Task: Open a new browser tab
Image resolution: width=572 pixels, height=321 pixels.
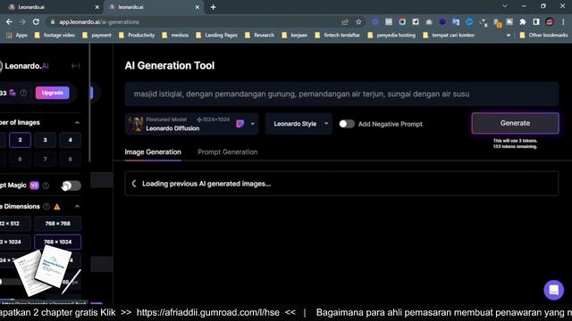Action: tap(213, 7)
